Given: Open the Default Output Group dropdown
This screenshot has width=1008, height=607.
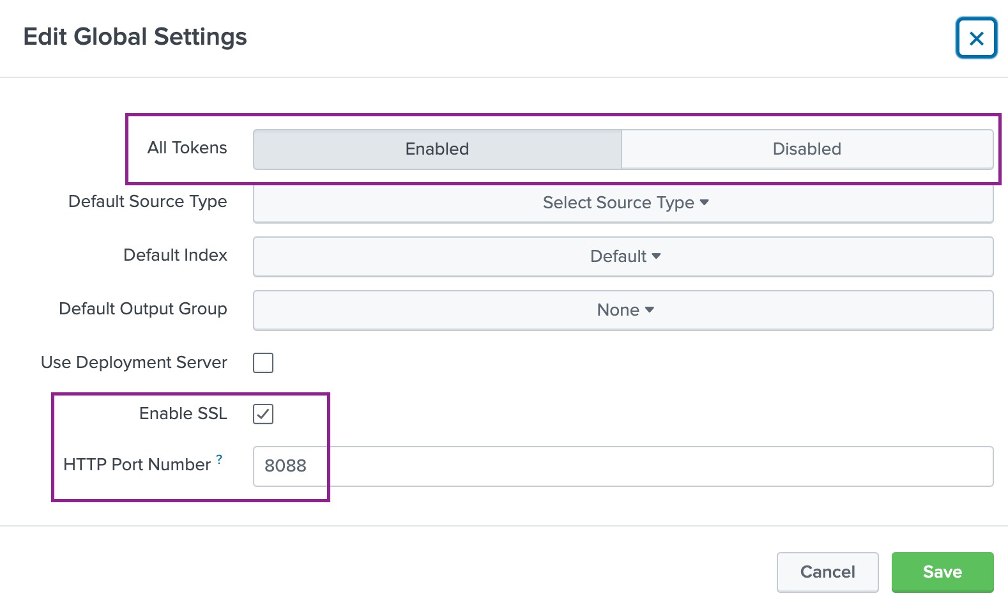Looking at the screenshot, I should [x=623, y=310].
